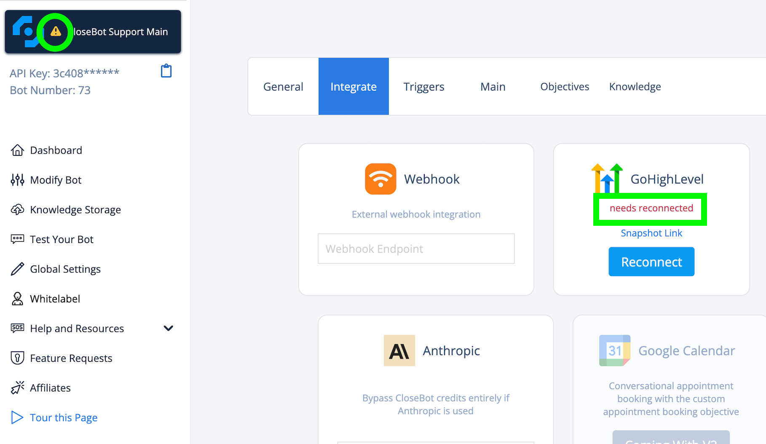
Task: Click the Google Calendar icon
Action: tap(615, 350)
